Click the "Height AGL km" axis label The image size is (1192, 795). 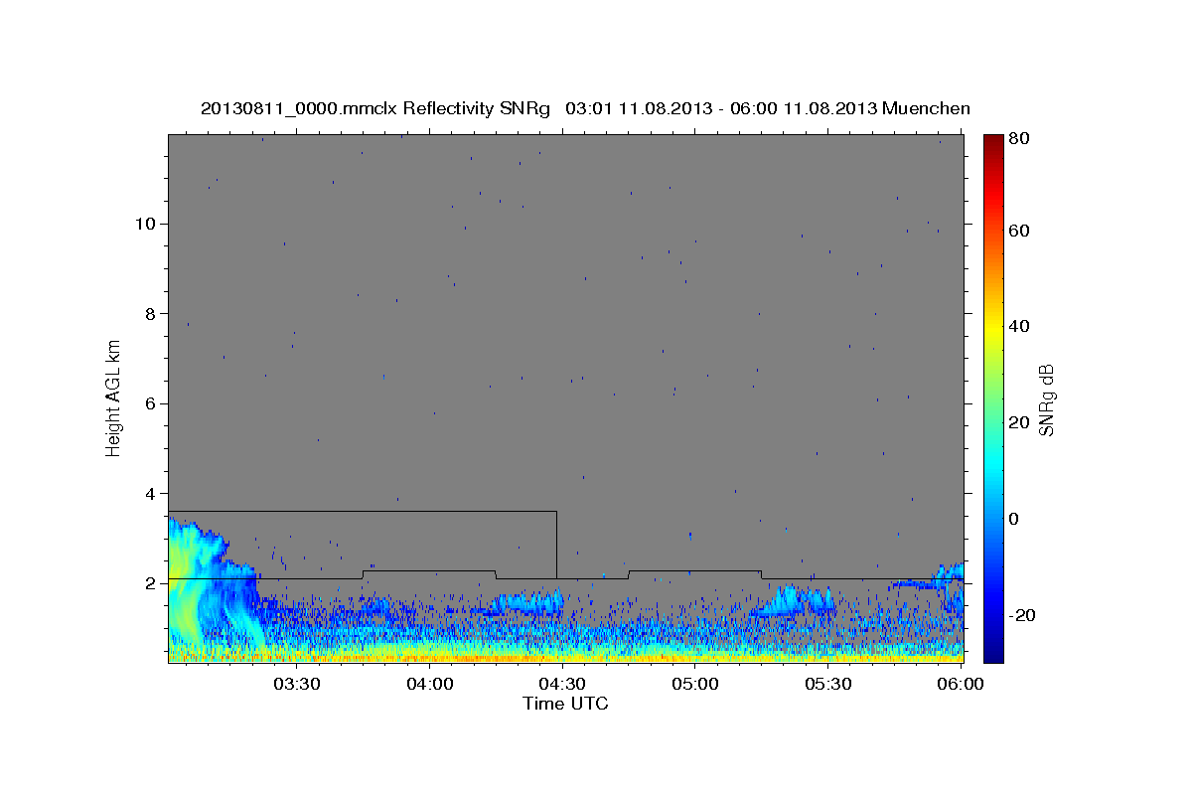tap(114, 398)
